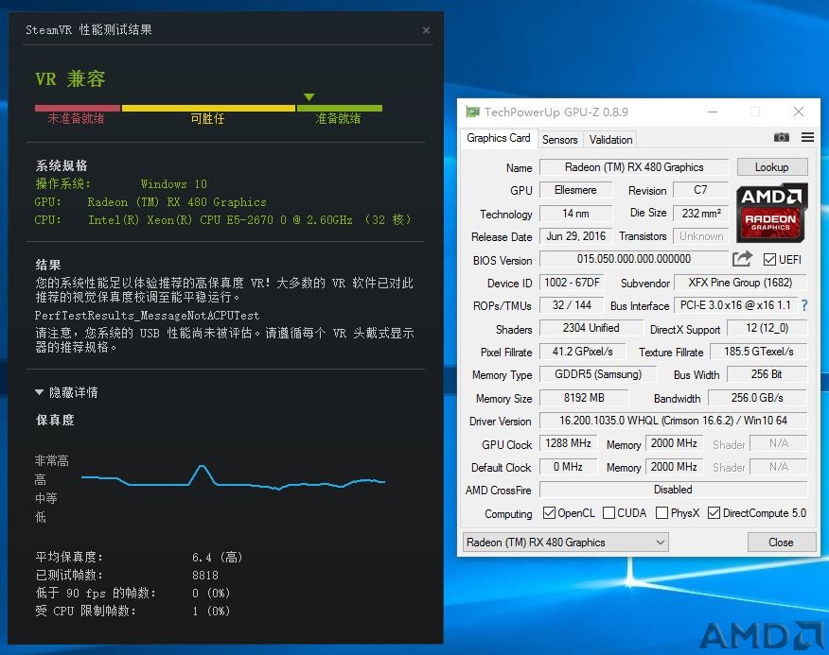This screenshot has height=655, width=829.
Task: Click the Lookup button
Action: [772, 167]
